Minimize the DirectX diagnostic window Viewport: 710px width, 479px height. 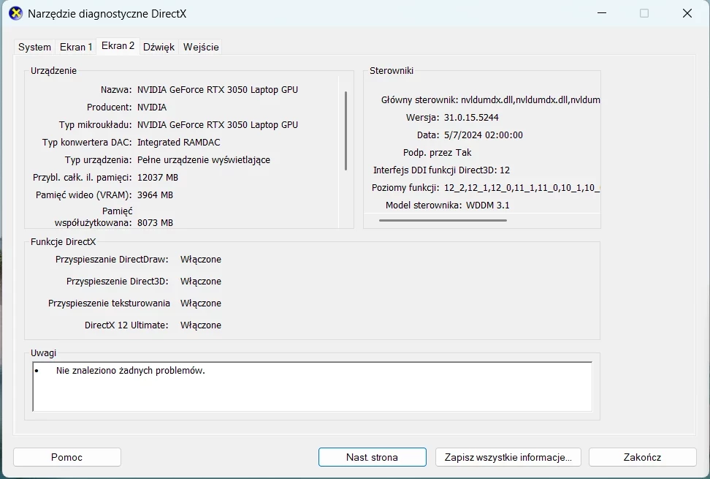(602, 13)
